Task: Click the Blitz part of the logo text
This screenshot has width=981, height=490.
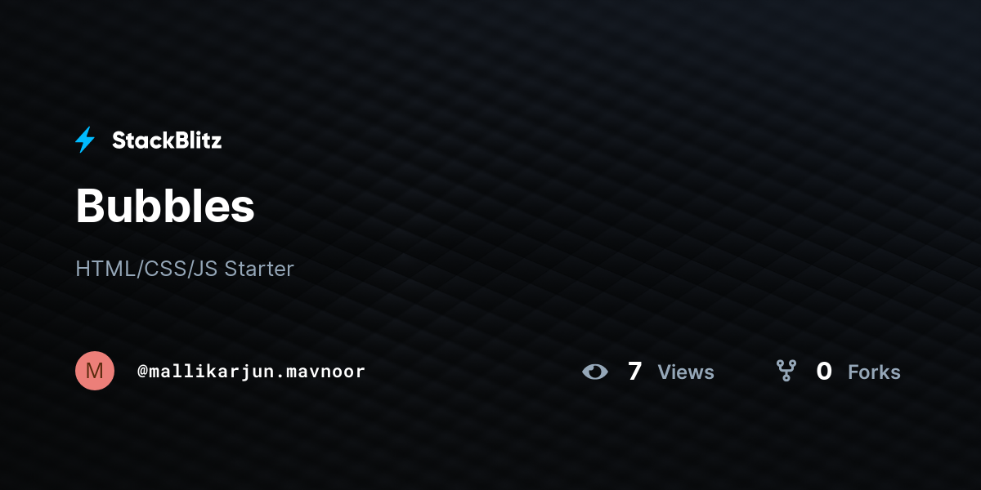Action: 195,140
